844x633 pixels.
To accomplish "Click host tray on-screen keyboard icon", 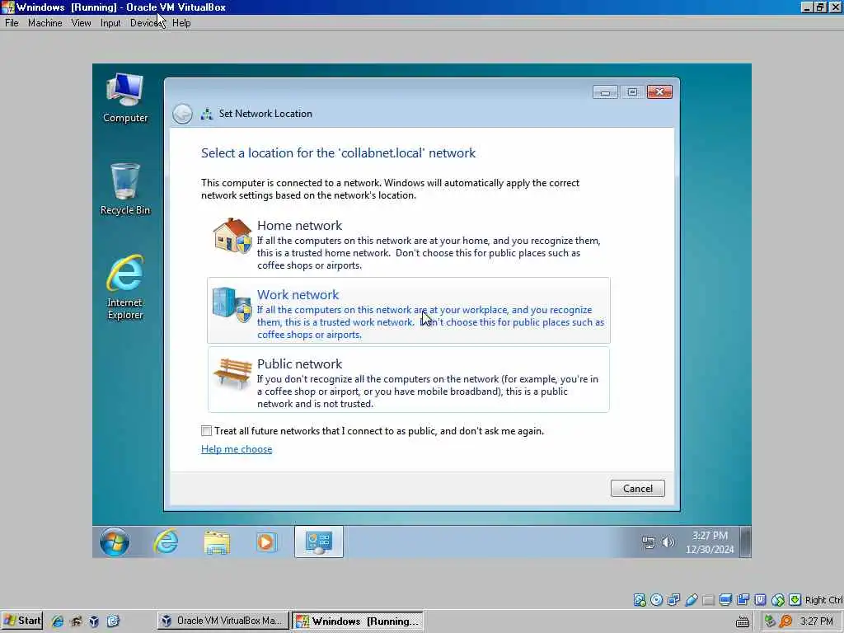I will coord(743,621).
